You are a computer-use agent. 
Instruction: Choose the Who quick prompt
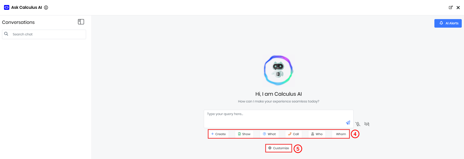click(x=317, y=134)
